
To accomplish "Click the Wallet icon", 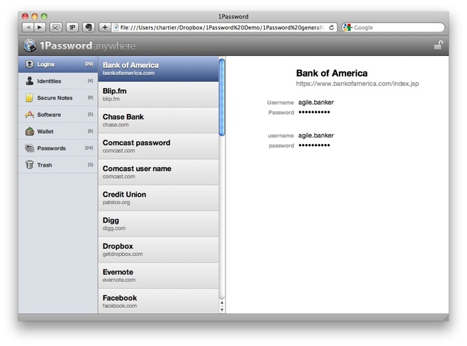I will (29, 131).
